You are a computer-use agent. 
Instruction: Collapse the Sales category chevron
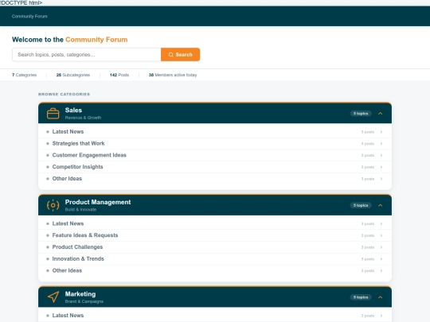pyautogui.click(x=380, y=114)
